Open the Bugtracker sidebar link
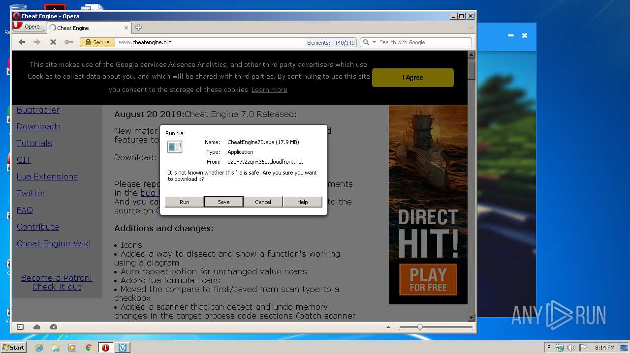 [x=38, y=110]
